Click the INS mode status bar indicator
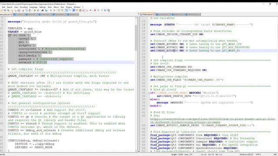This screenshot has height=156, width=278. [275, 155]
